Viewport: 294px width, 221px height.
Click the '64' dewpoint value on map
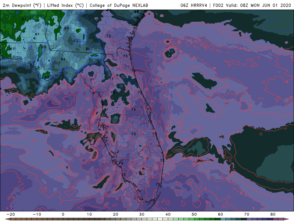(63, 59)
